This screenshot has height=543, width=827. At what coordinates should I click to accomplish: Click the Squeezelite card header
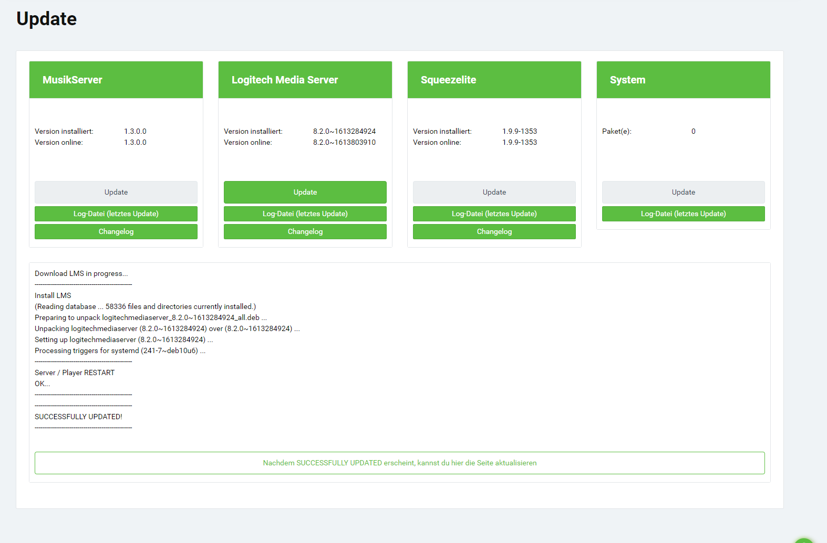click(x=494, y=80)
